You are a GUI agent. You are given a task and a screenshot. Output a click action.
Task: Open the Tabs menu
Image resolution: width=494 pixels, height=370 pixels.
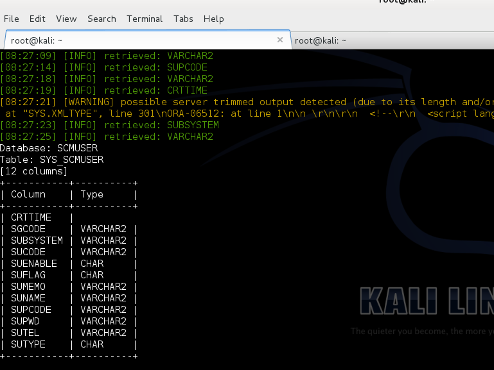pos(183,19)
